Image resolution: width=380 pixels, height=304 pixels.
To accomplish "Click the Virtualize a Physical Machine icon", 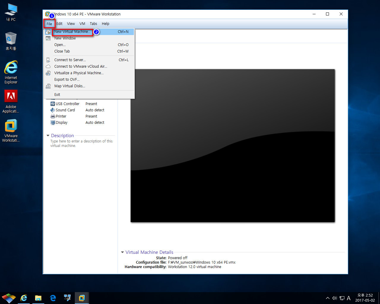I will 48,73.
